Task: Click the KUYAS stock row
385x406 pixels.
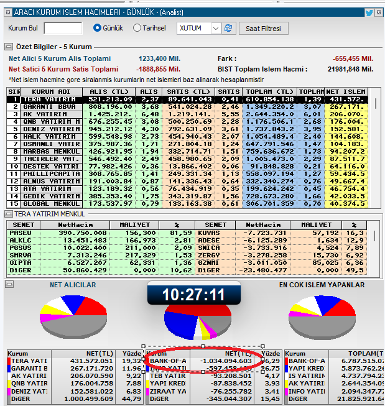Action: 281,233
